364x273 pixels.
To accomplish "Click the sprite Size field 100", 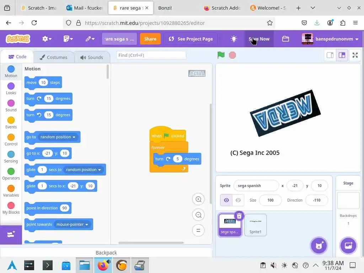I will coord(270,200).
